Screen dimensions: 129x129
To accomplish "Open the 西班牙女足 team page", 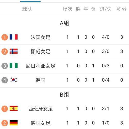I will click(41, 109).
